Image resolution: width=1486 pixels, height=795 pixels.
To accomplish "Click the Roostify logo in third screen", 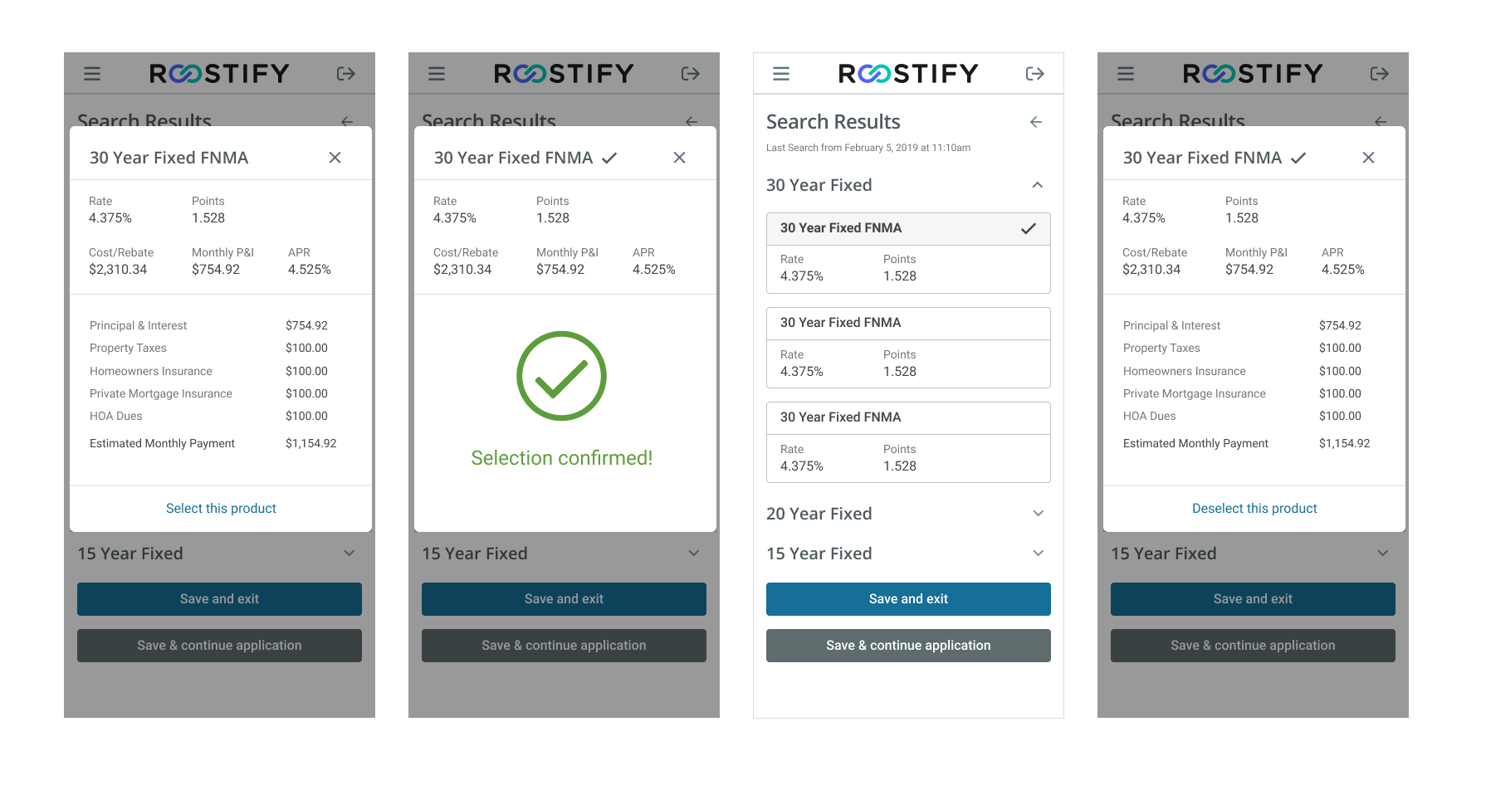I will click(x=908, y=74).
